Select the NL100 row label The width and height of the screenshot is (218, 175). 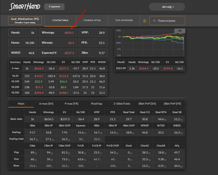(15, 82)
